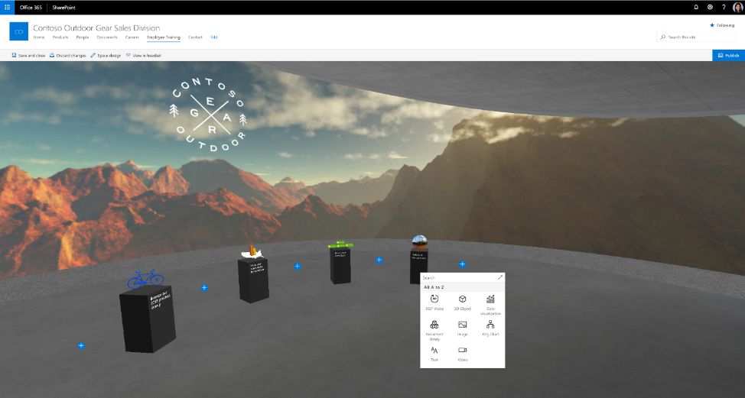Click the plus between green and globe pedestals
The image size is (745, 398).
(379, 260)
